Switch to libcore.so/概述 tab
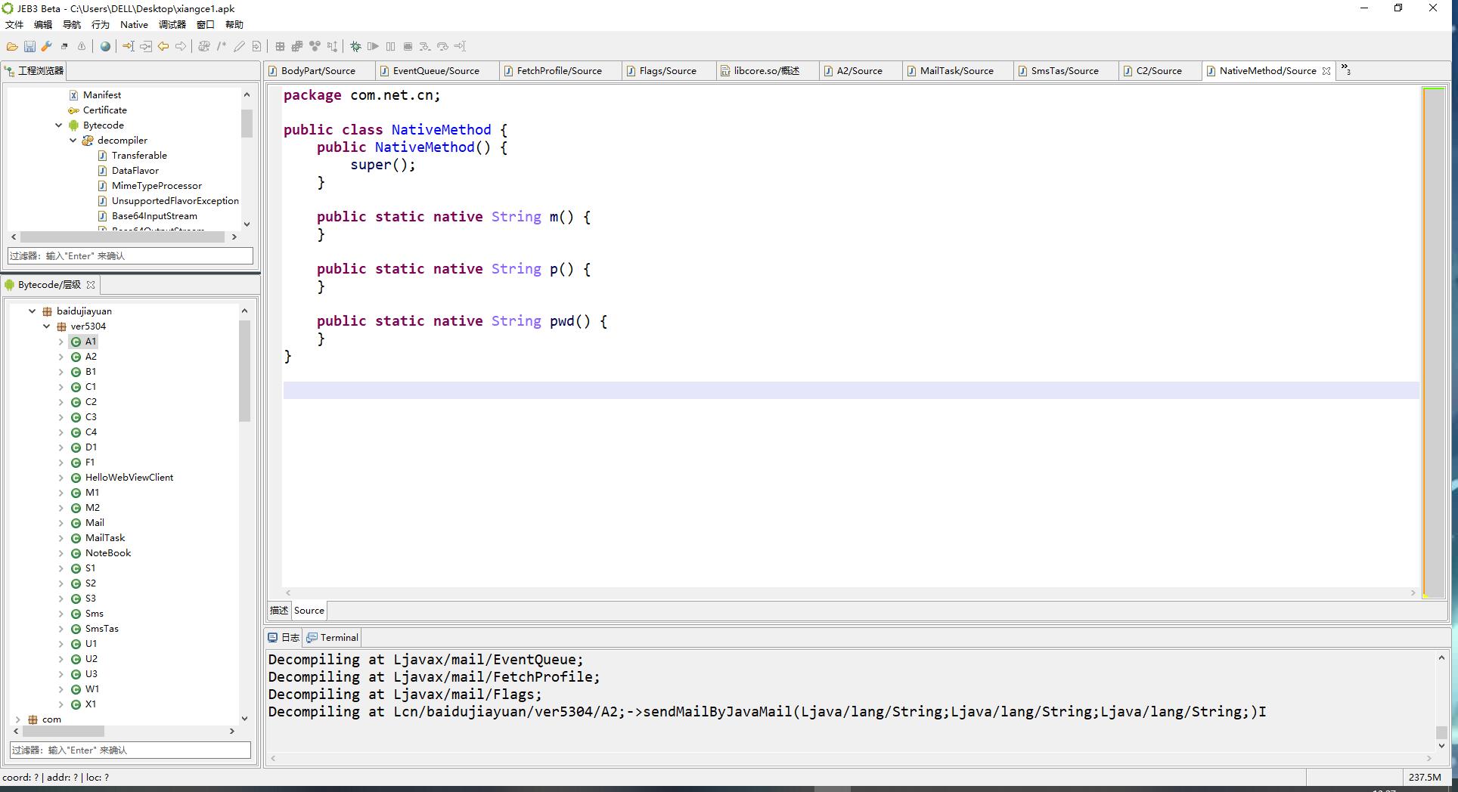The height and width of the screenshot is (792, 1458). (766, 71)
